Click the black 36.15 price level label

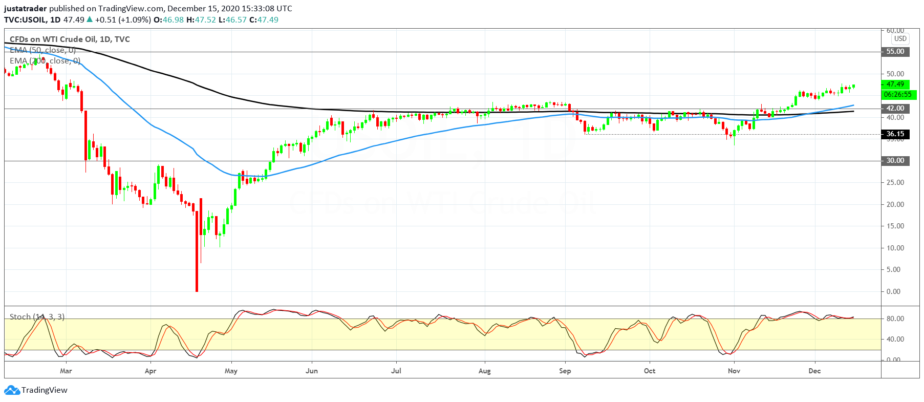(x=895, y=134)
